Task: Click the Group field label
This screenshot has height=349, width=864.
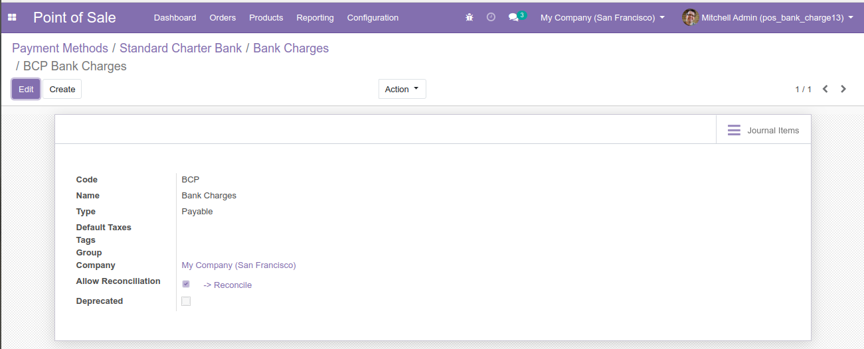Action: point(89,253)
